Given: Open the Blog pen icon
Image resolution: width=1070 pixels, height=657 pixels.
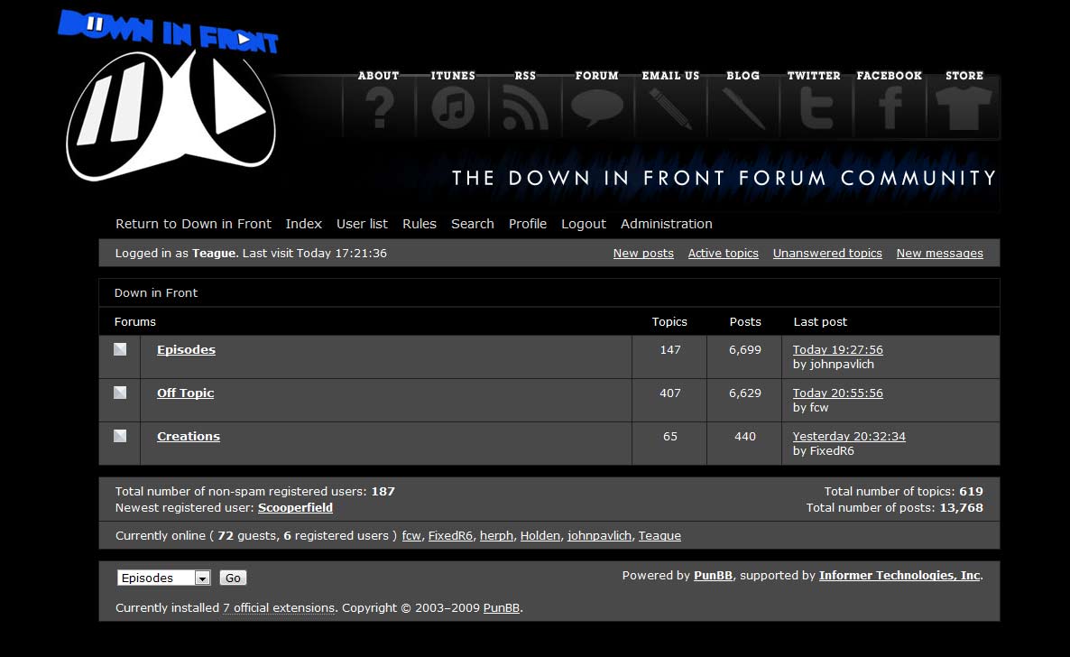Looking at the screenshot, I should [743, 108].
